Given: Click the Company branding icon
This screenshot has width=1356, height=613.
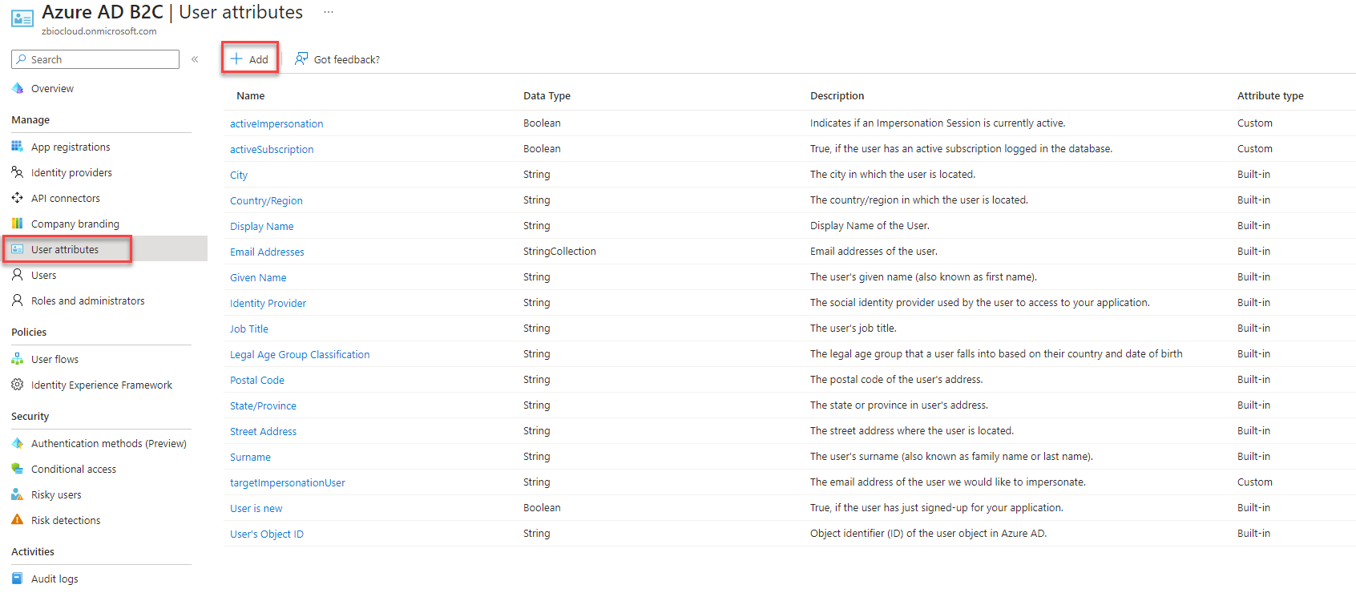Looking at the screenshot, I should 18,224.
